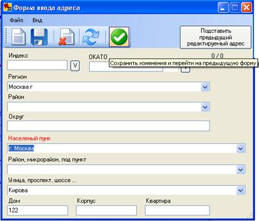
Task: Click the new blank document toolbar icon
Action: tap(19, 37)
